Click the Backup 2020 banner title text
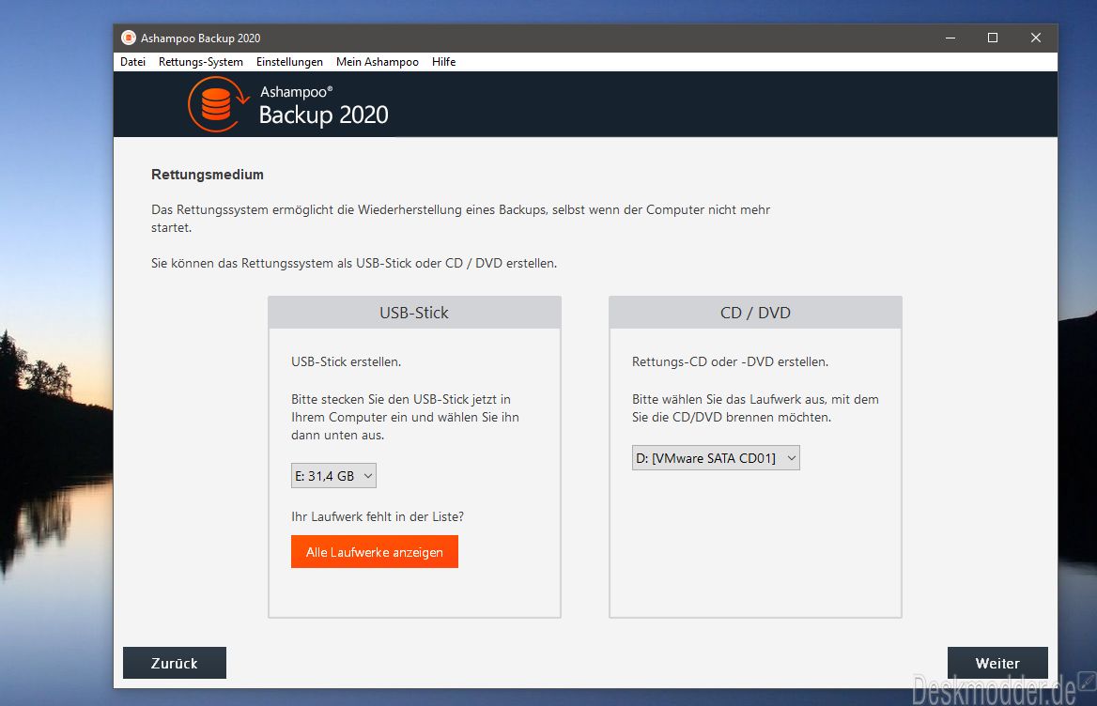The height and width of the screenshot is (706, 1097). pos(323,115)
